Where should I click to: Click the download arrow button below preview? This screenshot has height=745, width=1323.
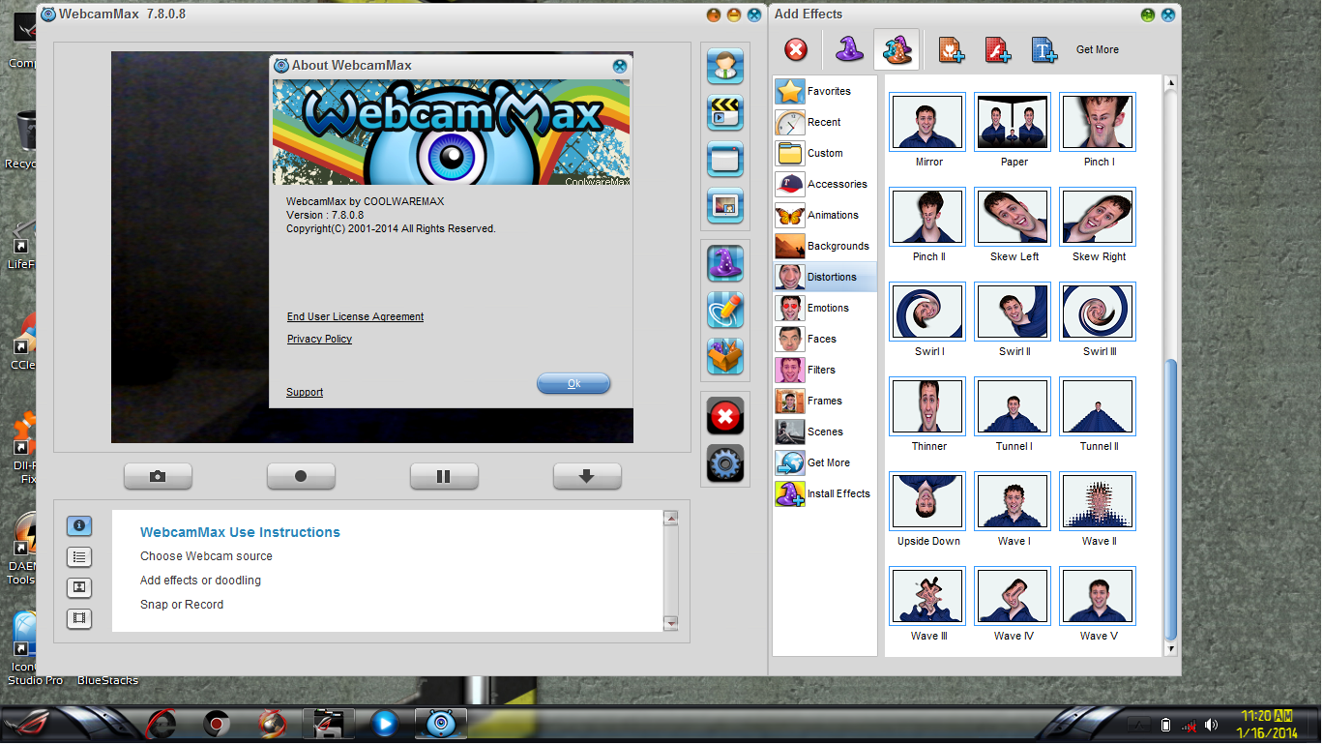click(x=587, y=476)
